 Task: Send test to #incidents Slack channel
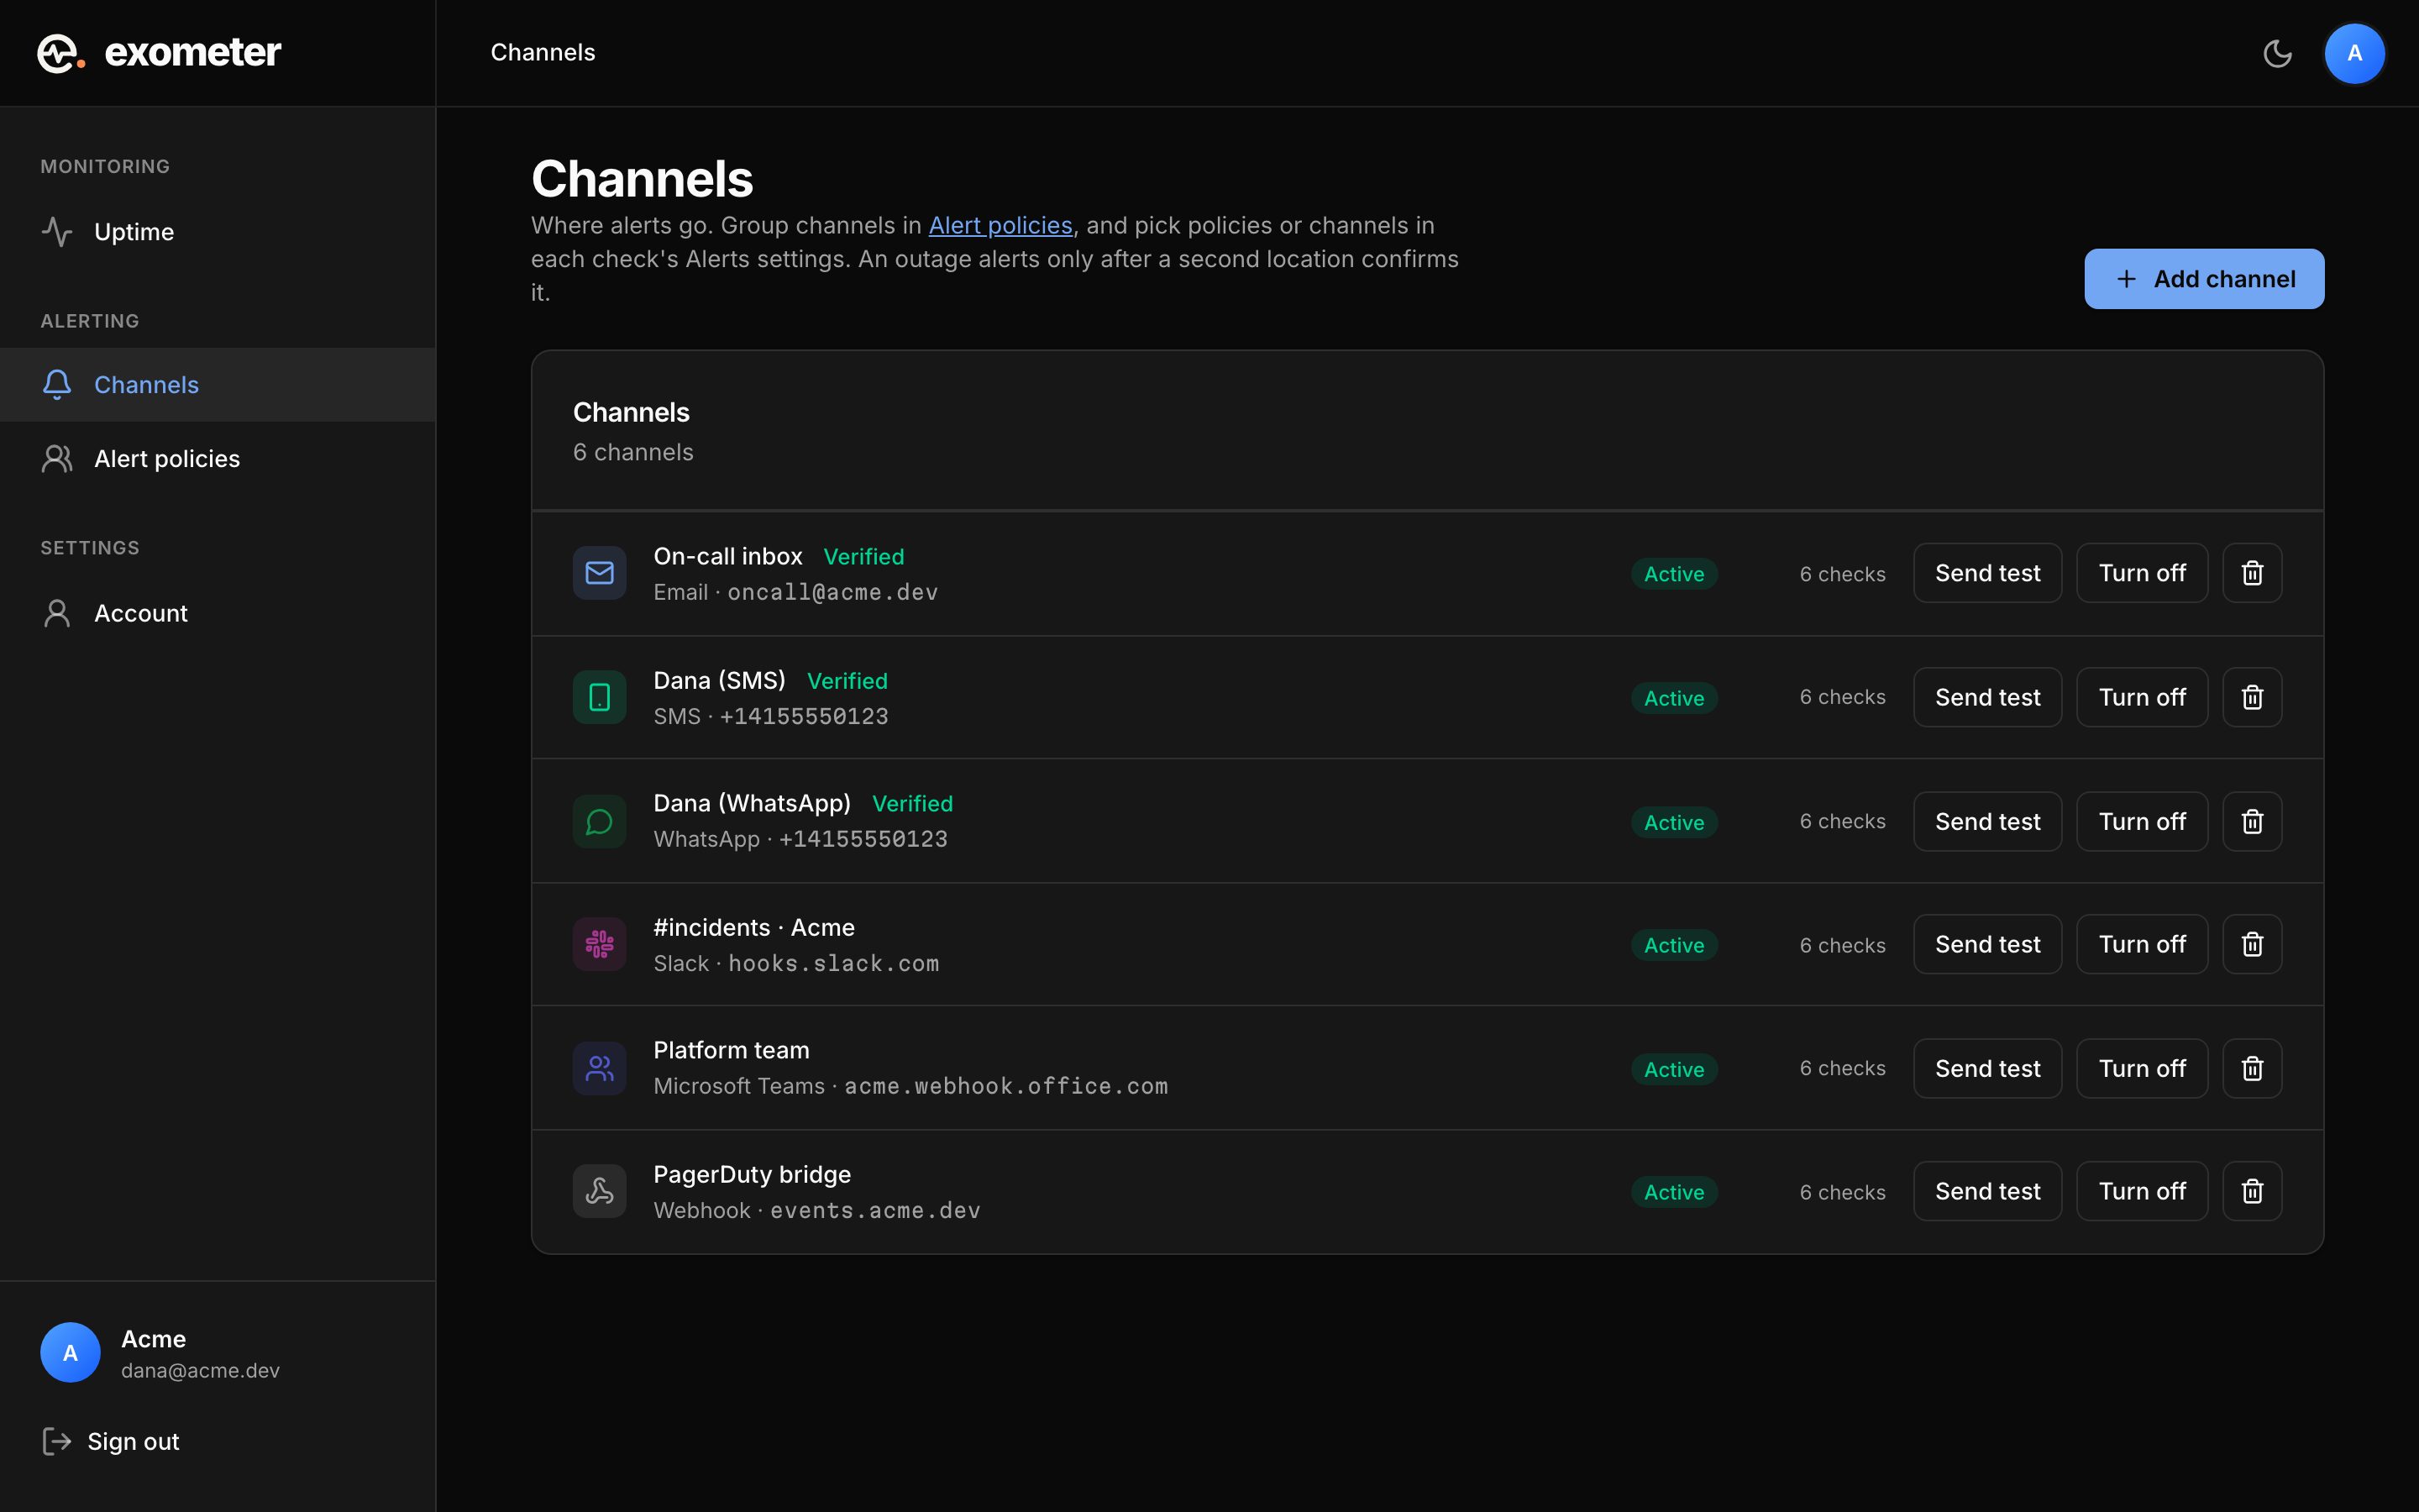[x=1987, y=944]
